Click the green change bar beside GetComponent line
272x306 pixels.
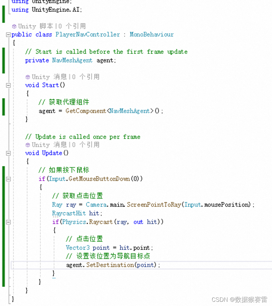click(3, 106)
